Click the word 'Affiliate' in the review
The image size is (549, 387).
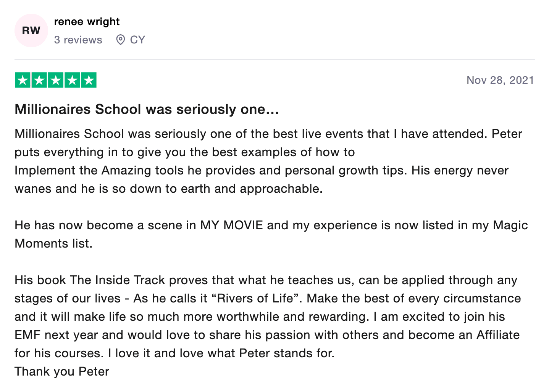pos(498,335)
